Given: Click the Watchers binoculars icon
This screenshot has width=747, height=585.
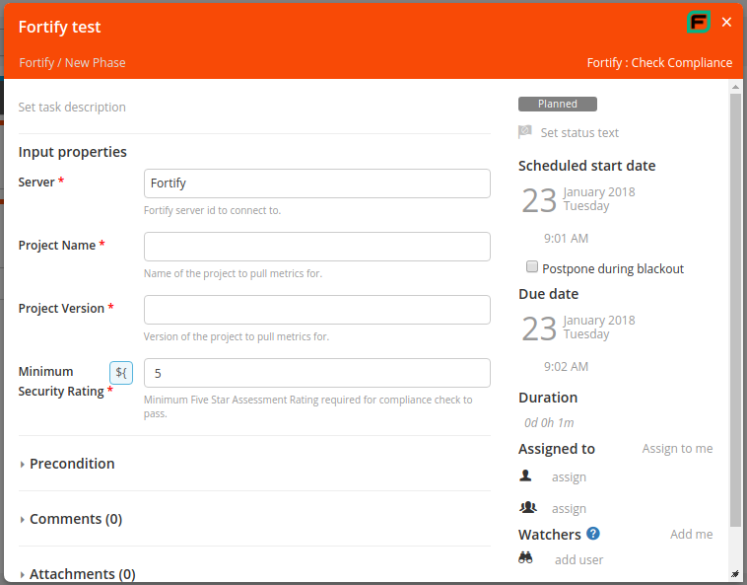Looking at the screenshot, I should click(x=525, y=557).
